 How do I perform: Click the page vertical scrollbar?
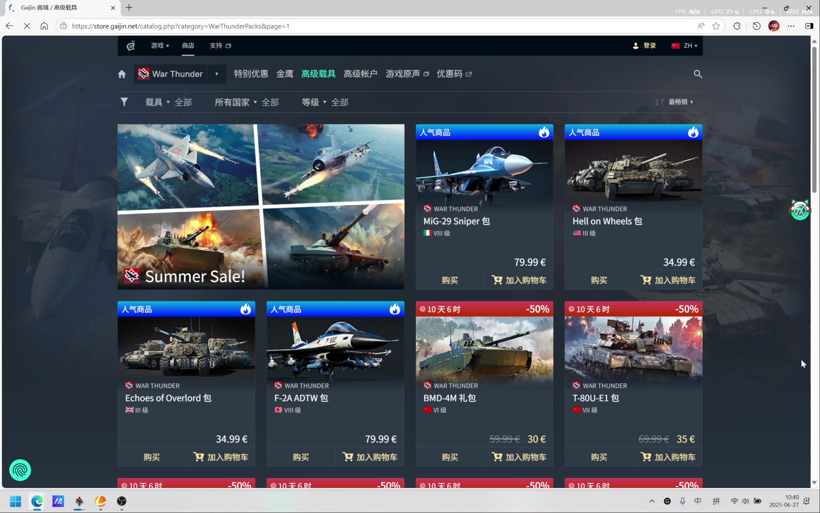814,119
